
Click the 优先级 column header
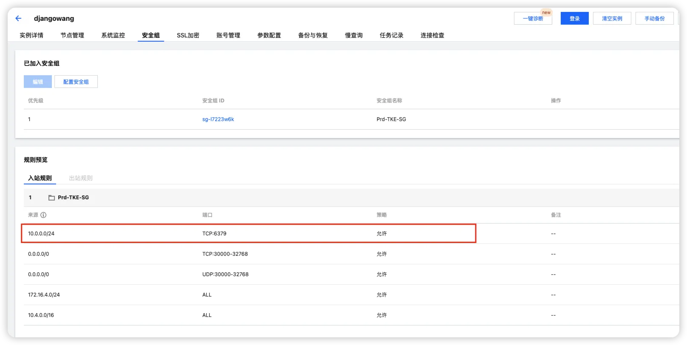click(36, 101)
